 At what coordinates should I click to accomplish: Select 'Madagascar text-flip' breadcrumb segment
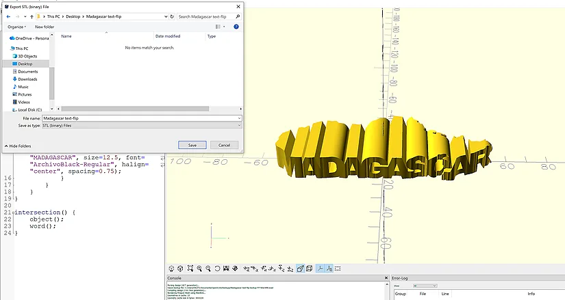(103, 16)
